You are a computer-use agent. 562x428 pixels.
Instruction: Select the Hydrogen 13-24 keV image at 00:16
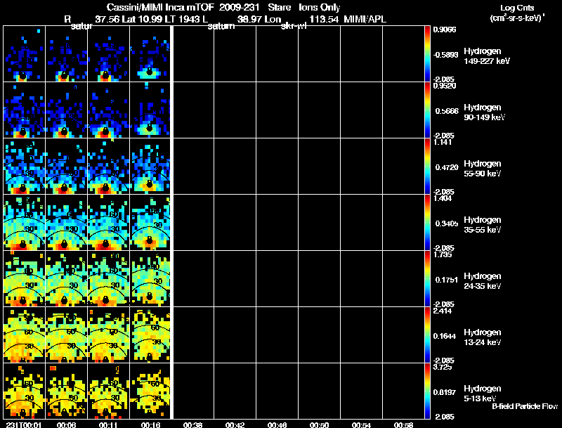point(150,335)
